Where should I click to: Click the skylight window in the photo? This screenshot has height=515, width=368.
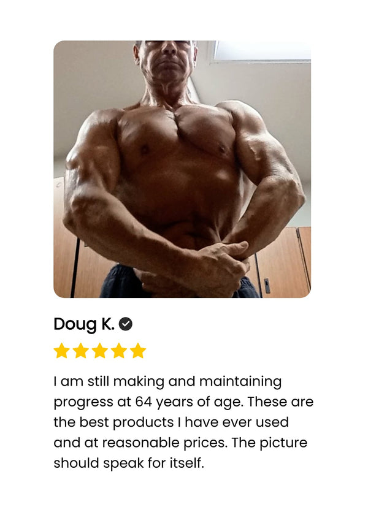[x=262, y=51]
